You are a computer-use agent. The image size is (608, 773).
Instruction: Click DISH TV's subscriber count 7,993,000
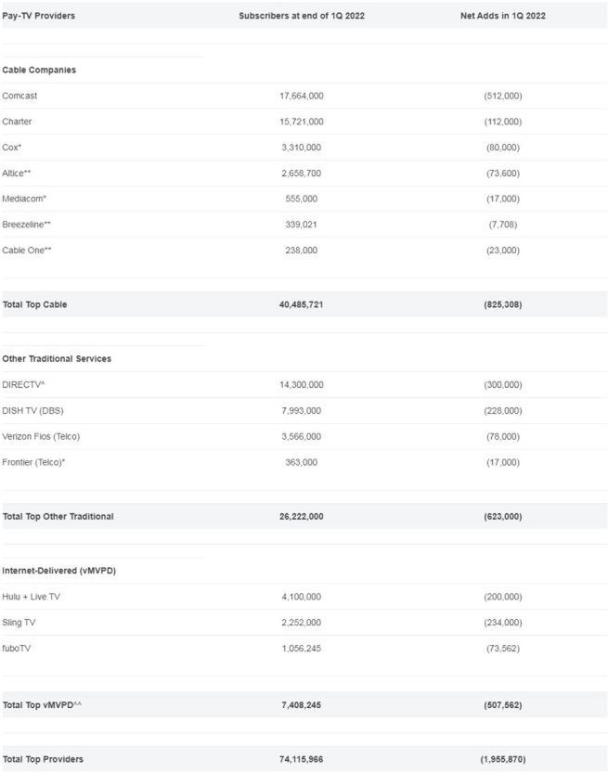pyautogui.click(x=301, y=410)
